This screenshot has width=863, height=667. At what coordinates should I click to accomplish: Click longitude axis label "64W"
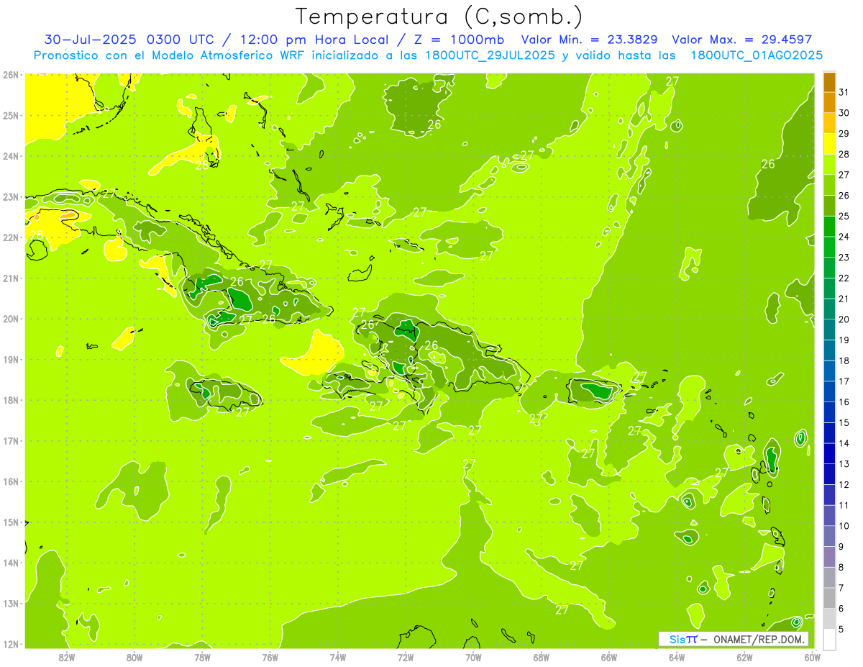tap(677, 657)
